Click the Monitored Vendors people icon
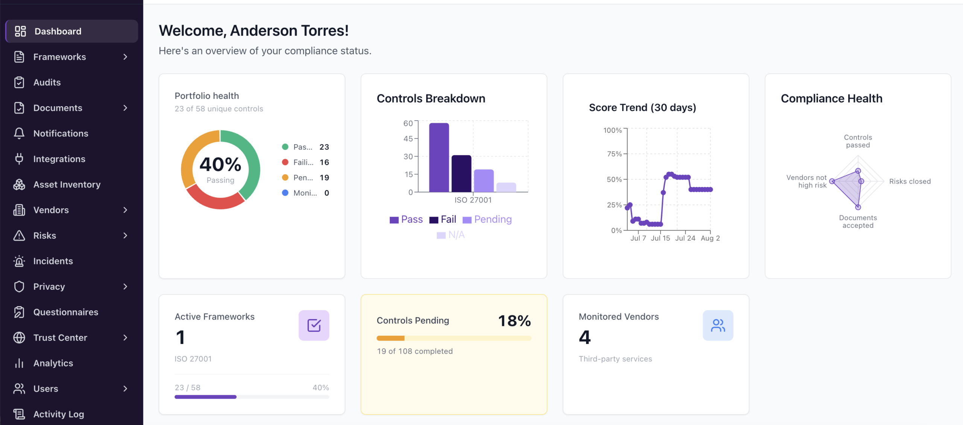The width and height of the screenshot is (963, 425). (x=718, y=325)
